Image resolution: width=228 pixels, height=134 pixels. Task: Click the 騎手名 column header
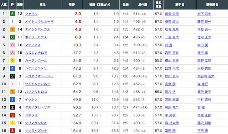click(x=180, y=5)
